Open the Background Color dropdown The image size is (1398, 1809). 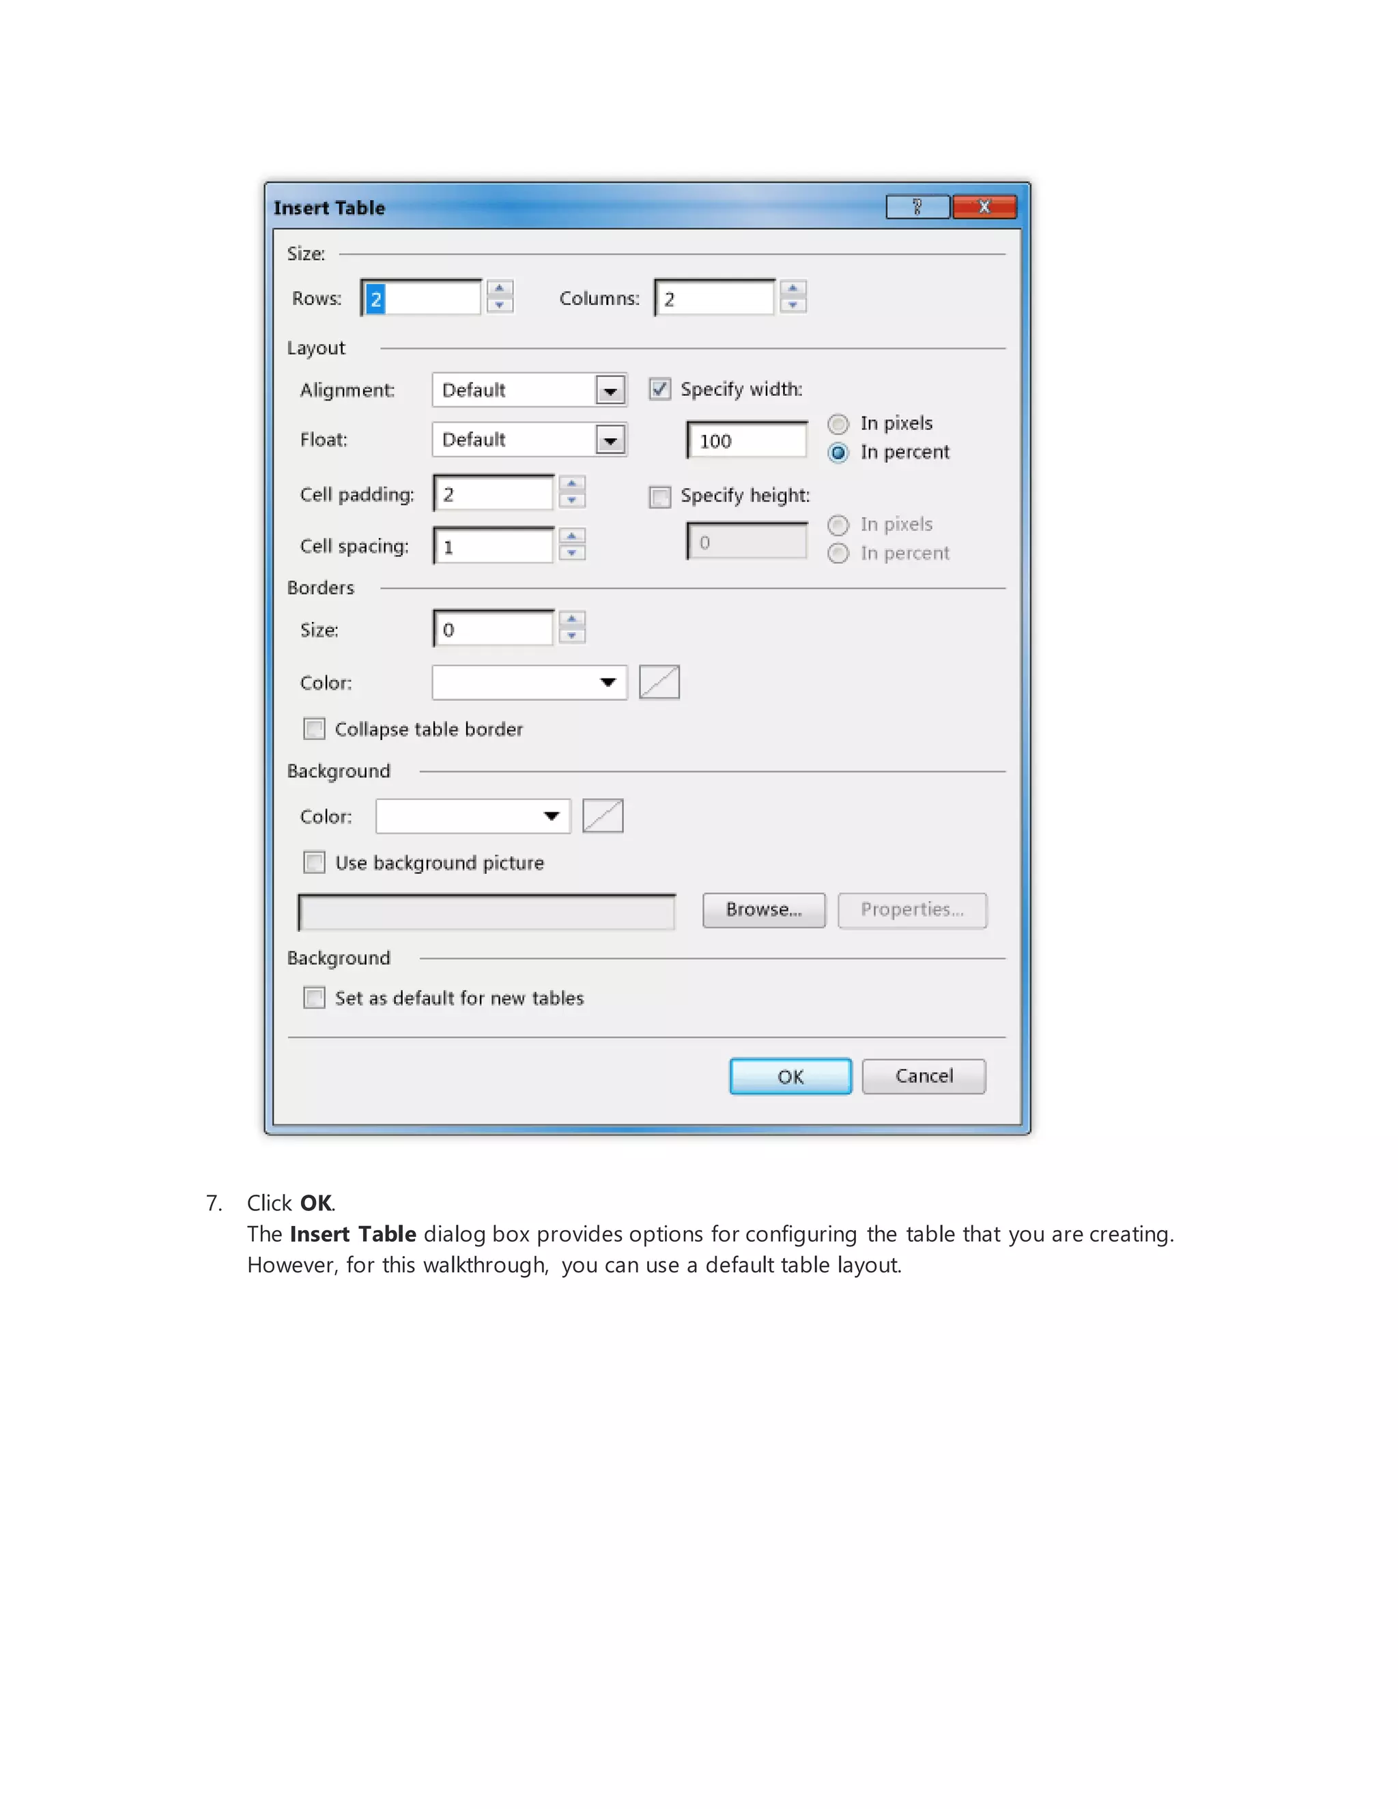pyautogui.click(x=552, y=816)
